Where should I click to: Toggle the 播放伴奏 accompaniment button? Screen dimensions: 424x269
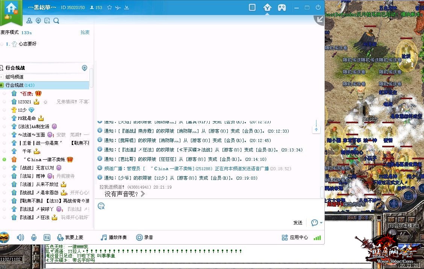[x=114, y=237]
